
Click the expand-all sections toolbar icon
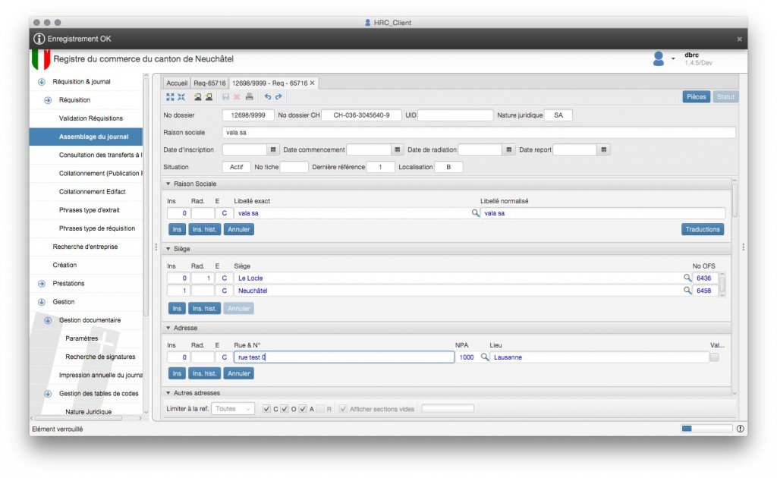tap(170, 97)
